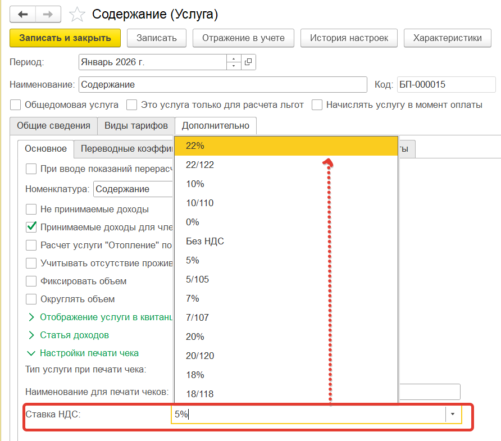The height and width of the screenshot is (441, 501).
Task: Open the Общие сведения tab
Action: click(x=53, y=125)
